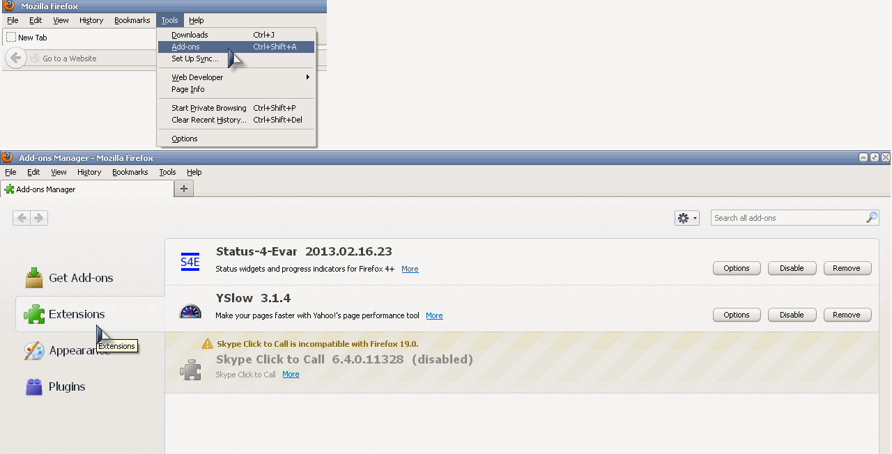Choose Clear Recent History menu entry
Screen dimensions: 892x454
236,120
